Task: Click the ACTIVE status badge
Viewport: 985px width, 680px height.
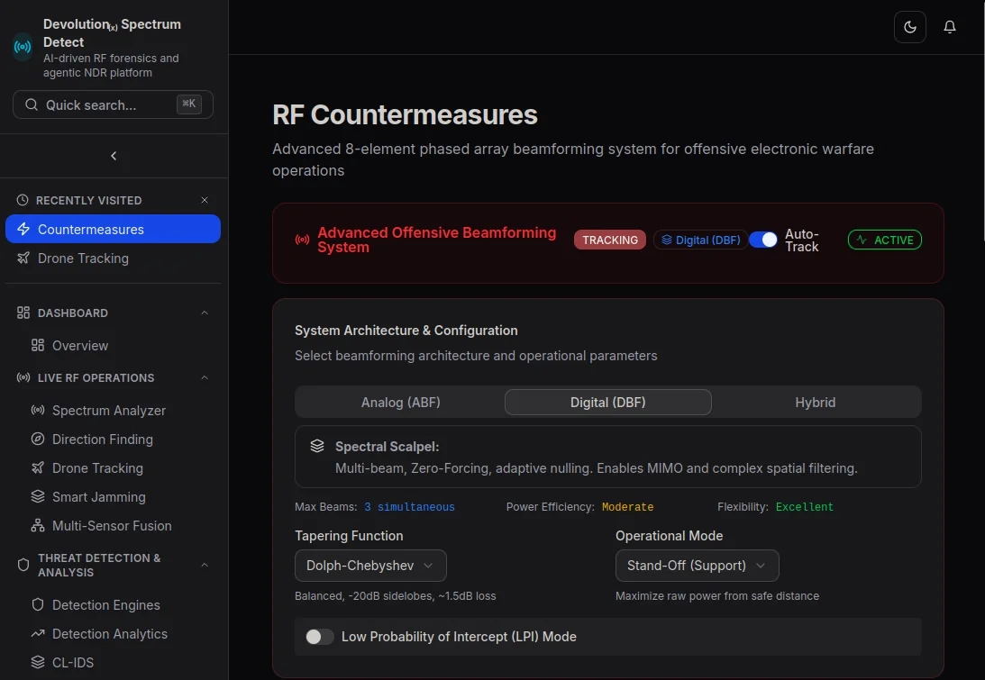Action: point(884,240)
